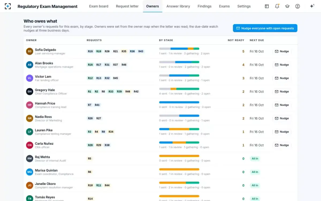The image size is (321, 201).
Task: Click Victor Lam's VL avatar
Action: coord(30,78)
